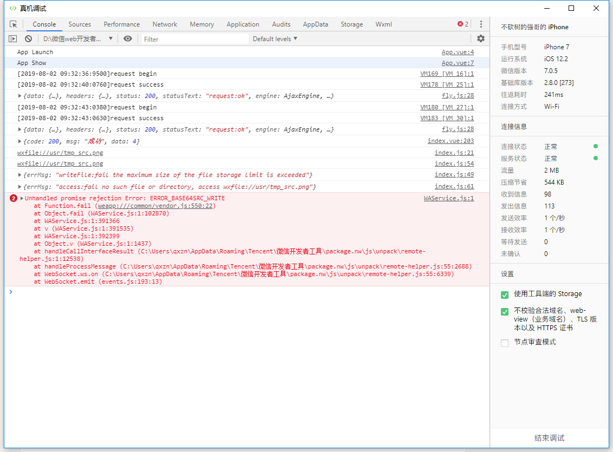The image size is (613, 452).
Task: Open the JavaScript context selector dropdown
Action: pos(78,39)
